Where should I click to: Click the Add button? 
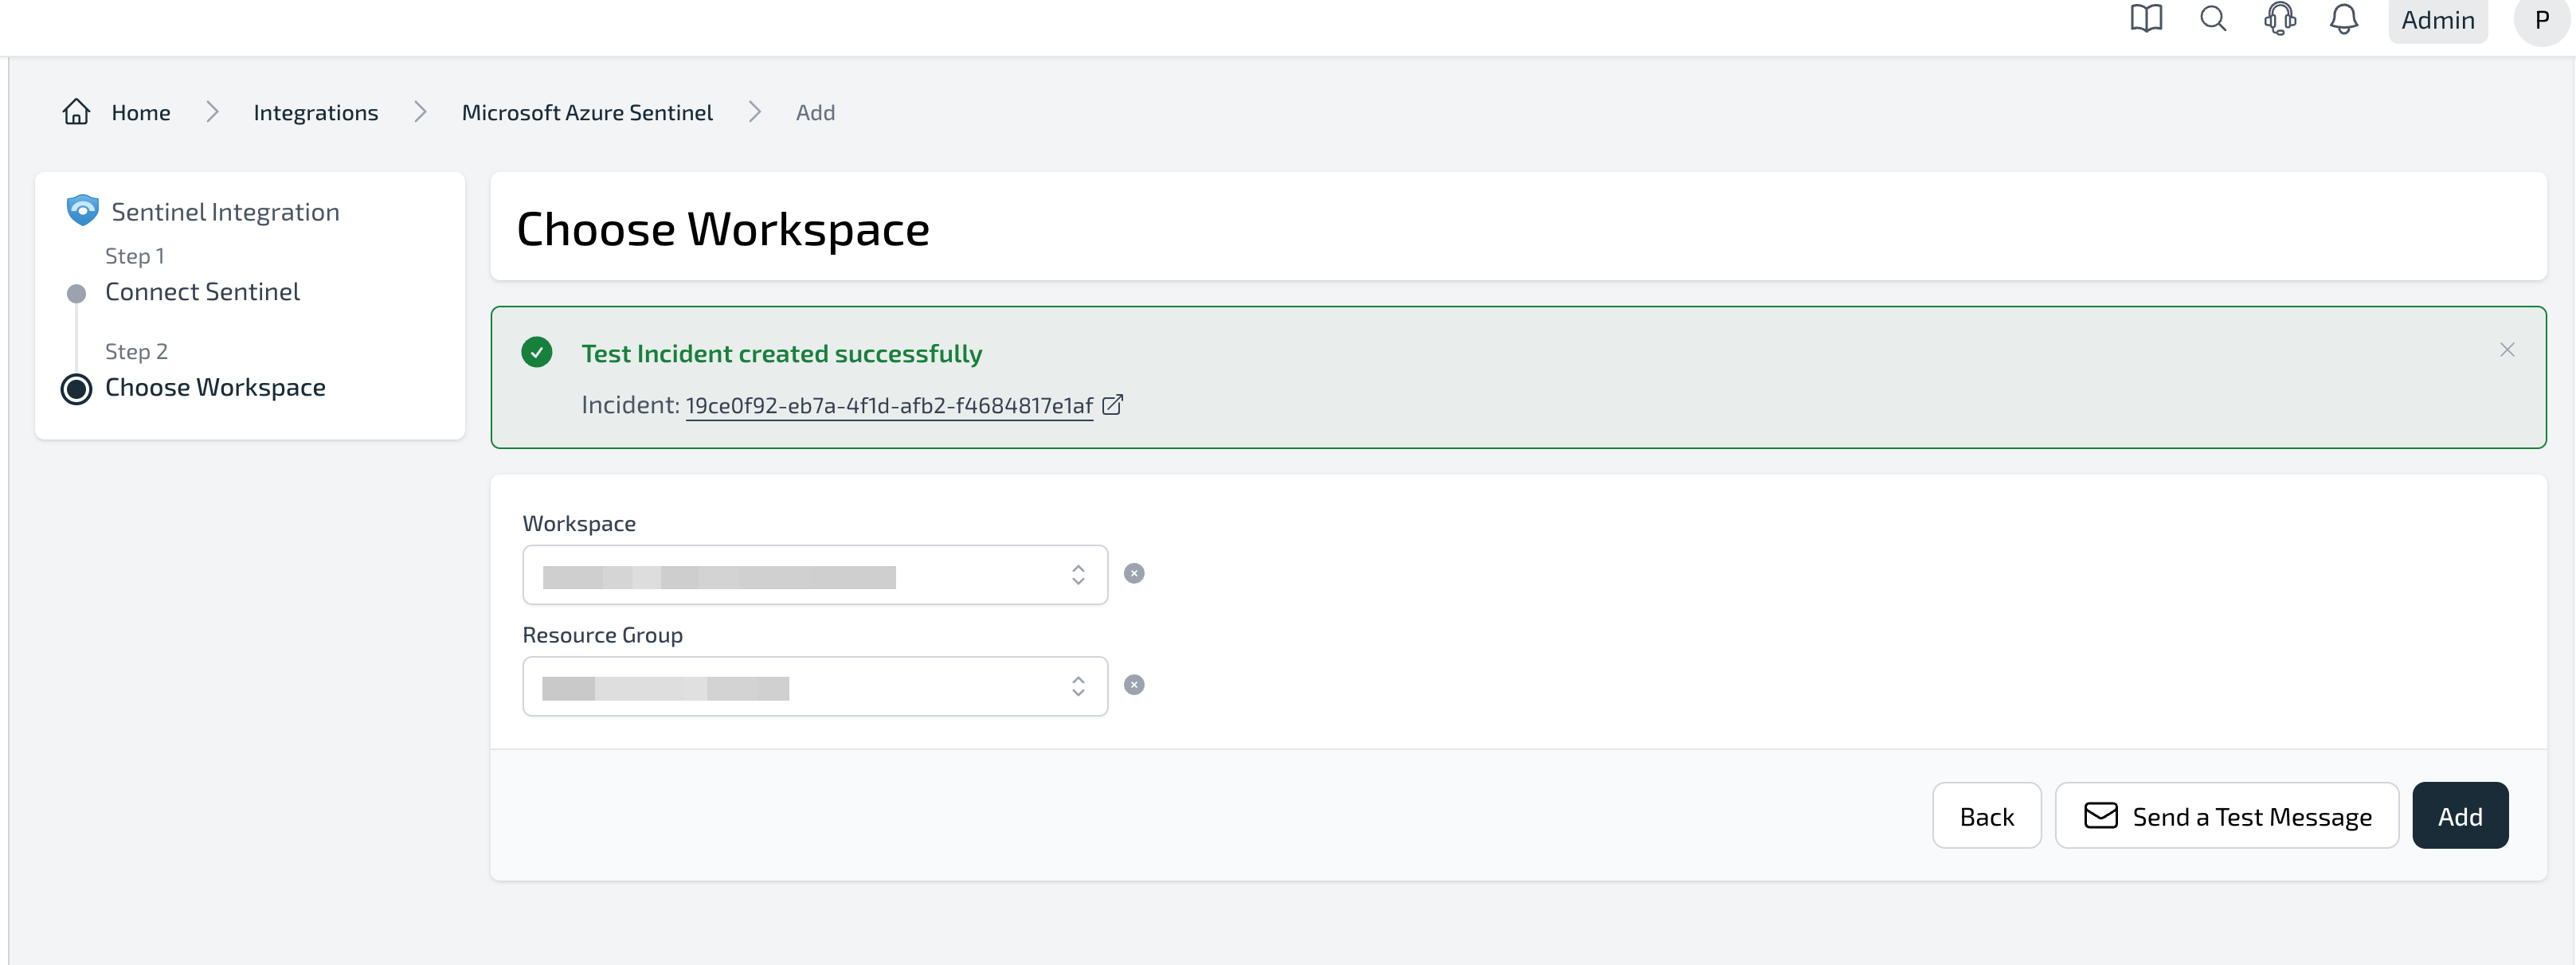click(2459, 816)
